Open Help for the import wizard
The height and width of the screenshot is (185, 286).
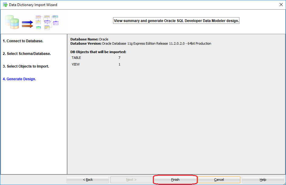pyautogui.click(x=263, y=180)
